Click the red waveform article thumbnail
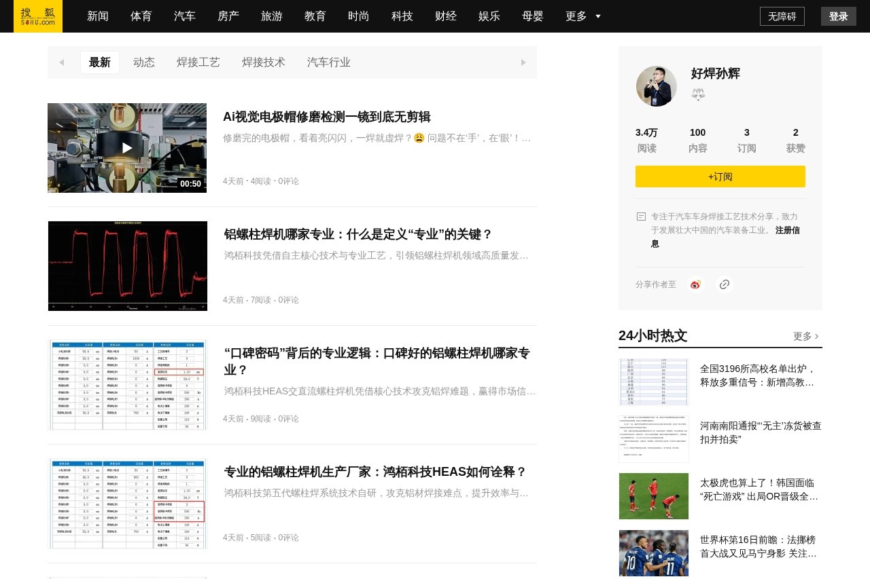This screenshot has height=579, width=870. (x=128, y=266)
